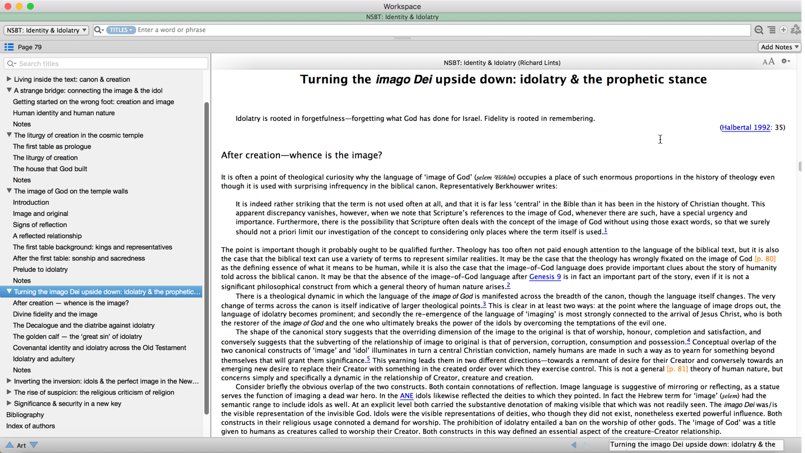805x453 pixels.
Task: Select Idolatry and adultery
Action: pos(44,359)
